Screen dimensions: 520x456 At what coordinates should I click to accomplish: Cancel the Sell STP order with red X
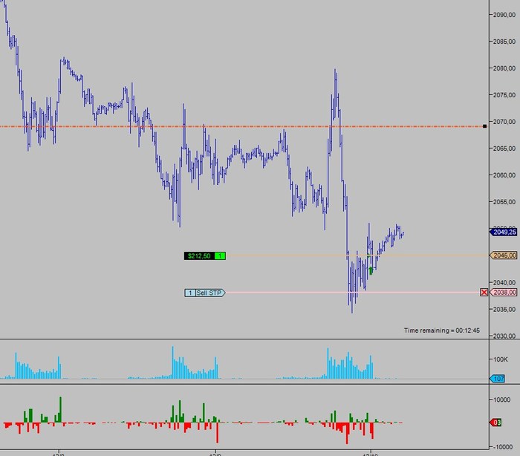tap(484, 292)
